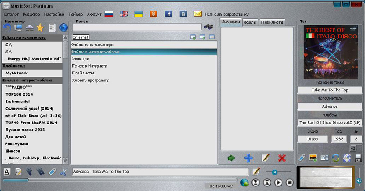The width and height of the screenshot is (365, 191).
Task: Open bookmarks via the yellow star icon
Action: (x=40, y=28)
